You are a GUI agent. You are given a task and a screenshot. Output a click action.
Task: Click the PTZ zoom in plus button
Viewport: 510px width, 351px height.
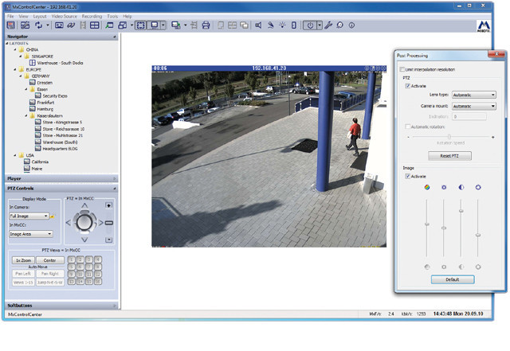[109, 206]
